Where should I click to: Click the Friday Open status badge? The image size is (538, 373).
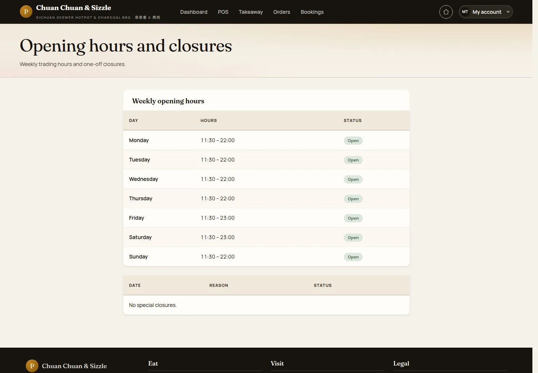click(x=353, y=218)
